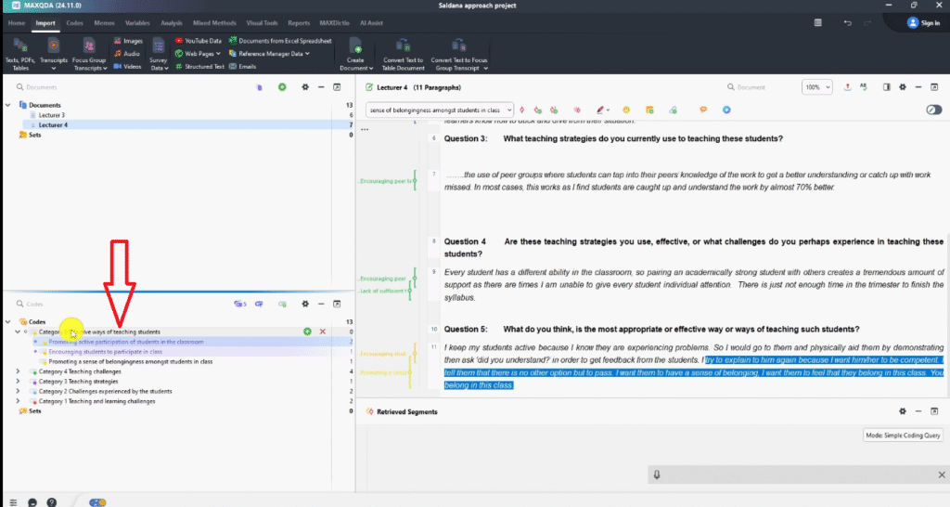Toggle activation dot of Encouraging students code
This screenshot has height=507, width=950.
(35, 352)
